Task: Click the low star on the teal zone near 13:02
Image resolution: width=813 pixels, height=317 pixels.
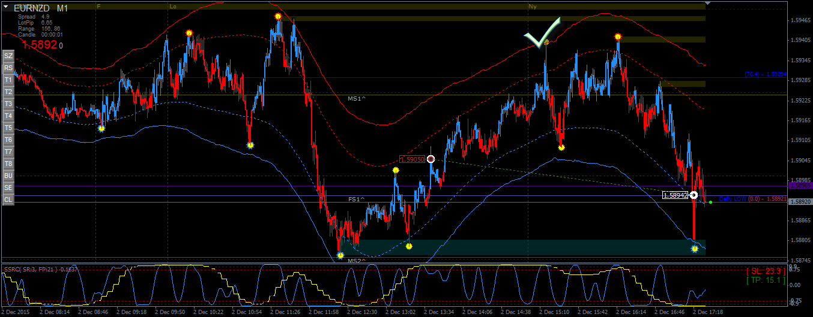Action: pos(409,246)
